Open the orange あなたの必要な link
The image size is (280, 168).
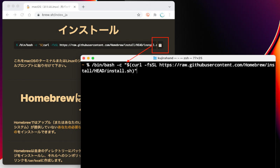(x=69, y=127)
